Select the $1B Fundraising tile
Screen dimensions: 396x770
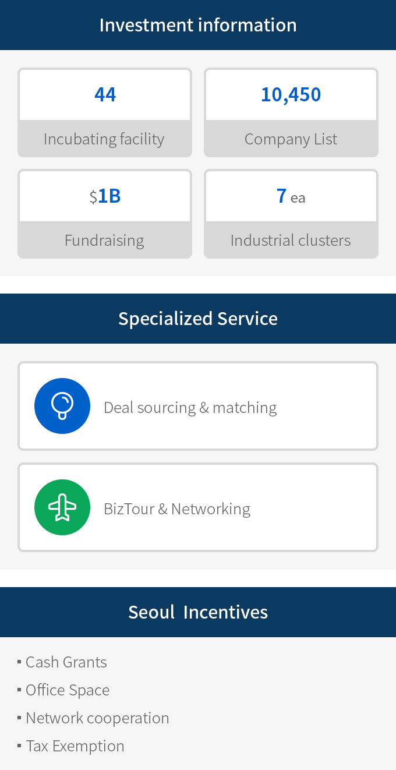click(105, 214)
